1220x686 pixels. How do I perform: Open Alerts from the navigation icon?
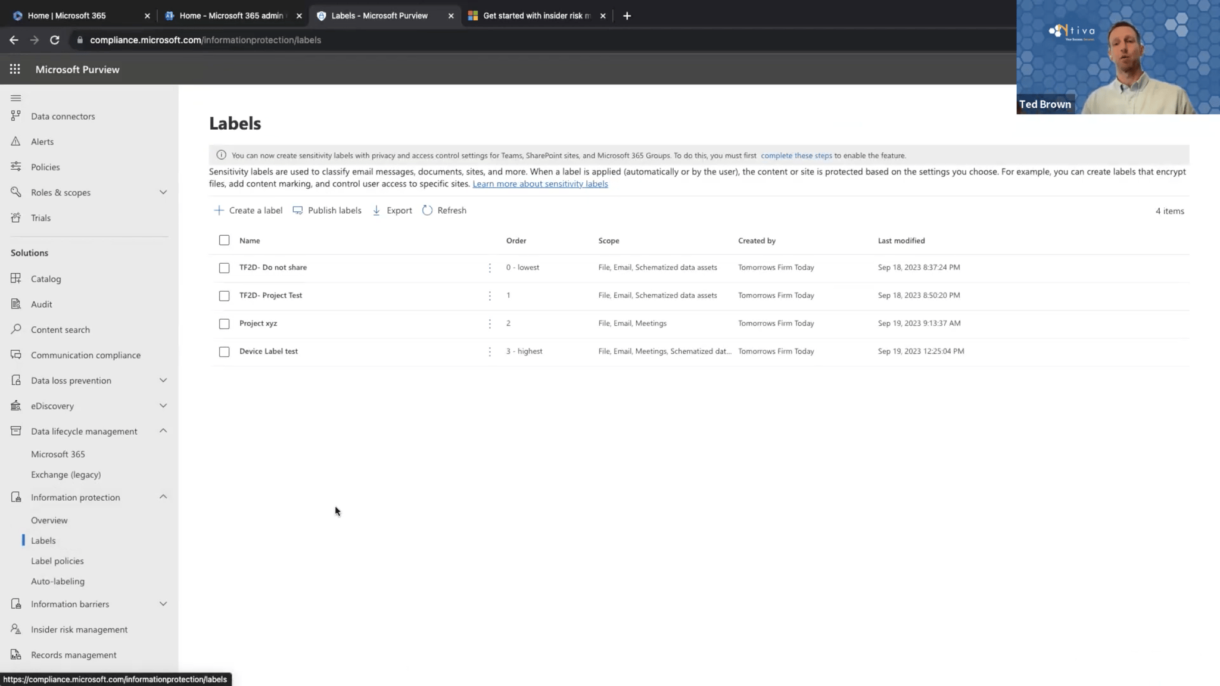click(x=15, y=141)
